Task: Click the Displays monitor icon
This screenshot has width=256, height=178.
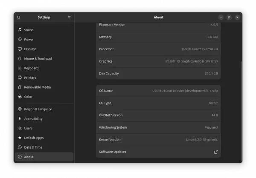Action: click(20, 49)
